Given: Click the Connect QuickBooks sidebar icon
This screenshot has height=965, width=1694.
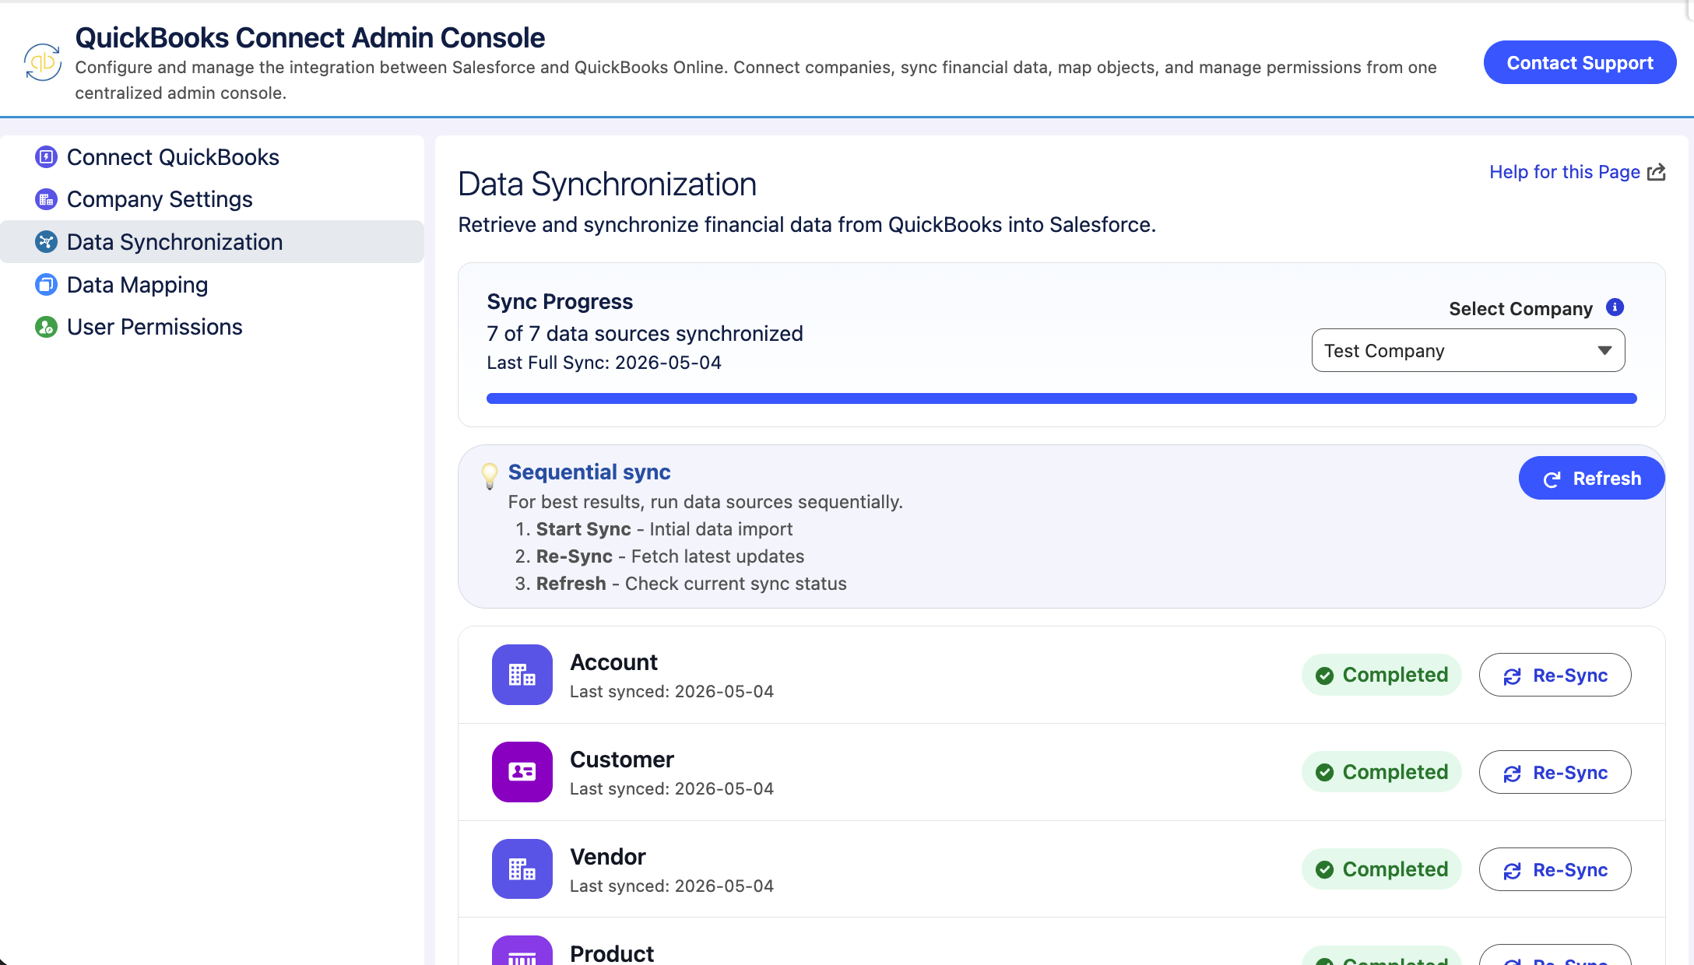Looking at the screenshot, I should pyautogui.click(x=47, y=157).
